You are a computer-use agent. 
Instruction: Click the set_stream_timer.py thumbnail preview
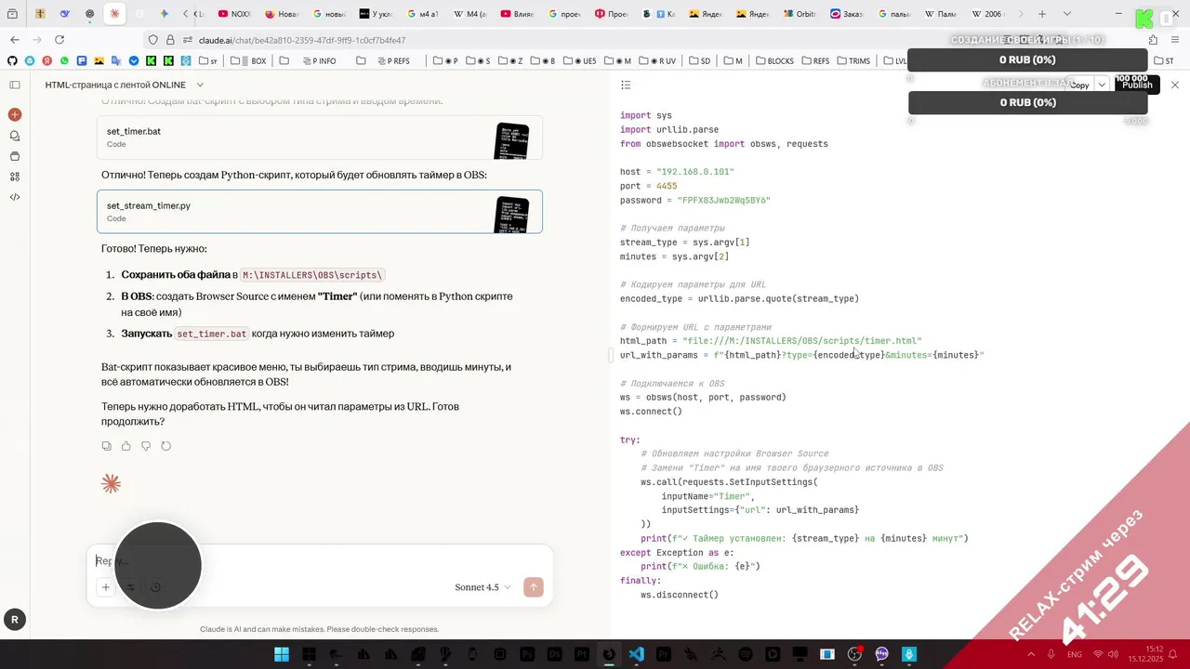click(512, 215)
